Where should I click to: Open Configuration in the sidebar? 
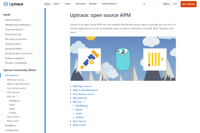coord(12,130)
